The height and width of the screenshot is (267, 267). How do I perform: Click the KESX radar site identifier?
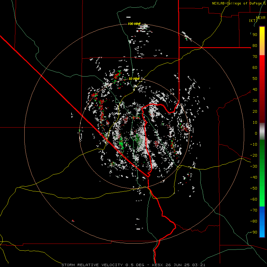pos(158,265)
